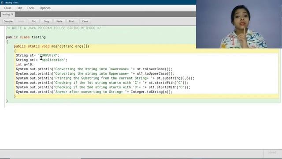Click the String st1= "application" line
The image size is (282, 159).
point(41,60)
